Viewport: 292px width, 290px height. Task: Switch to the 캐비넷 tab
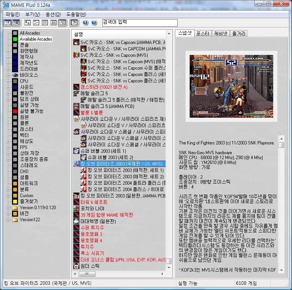pyautogui.click(x=221, y=33)
